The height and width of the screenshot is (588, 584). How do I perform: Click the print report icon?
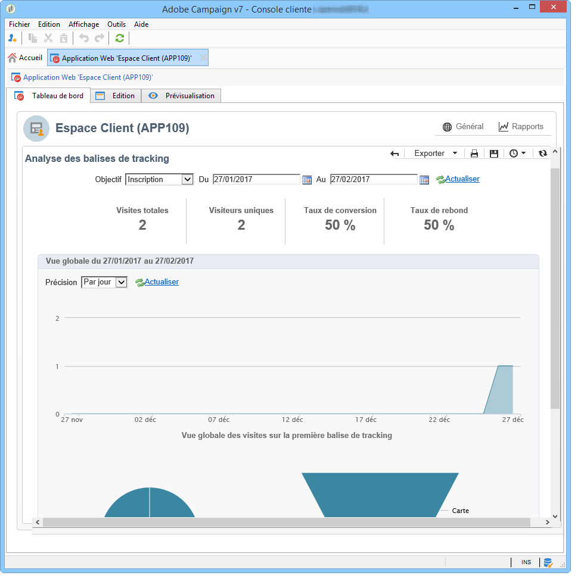[x=474, y=154]
